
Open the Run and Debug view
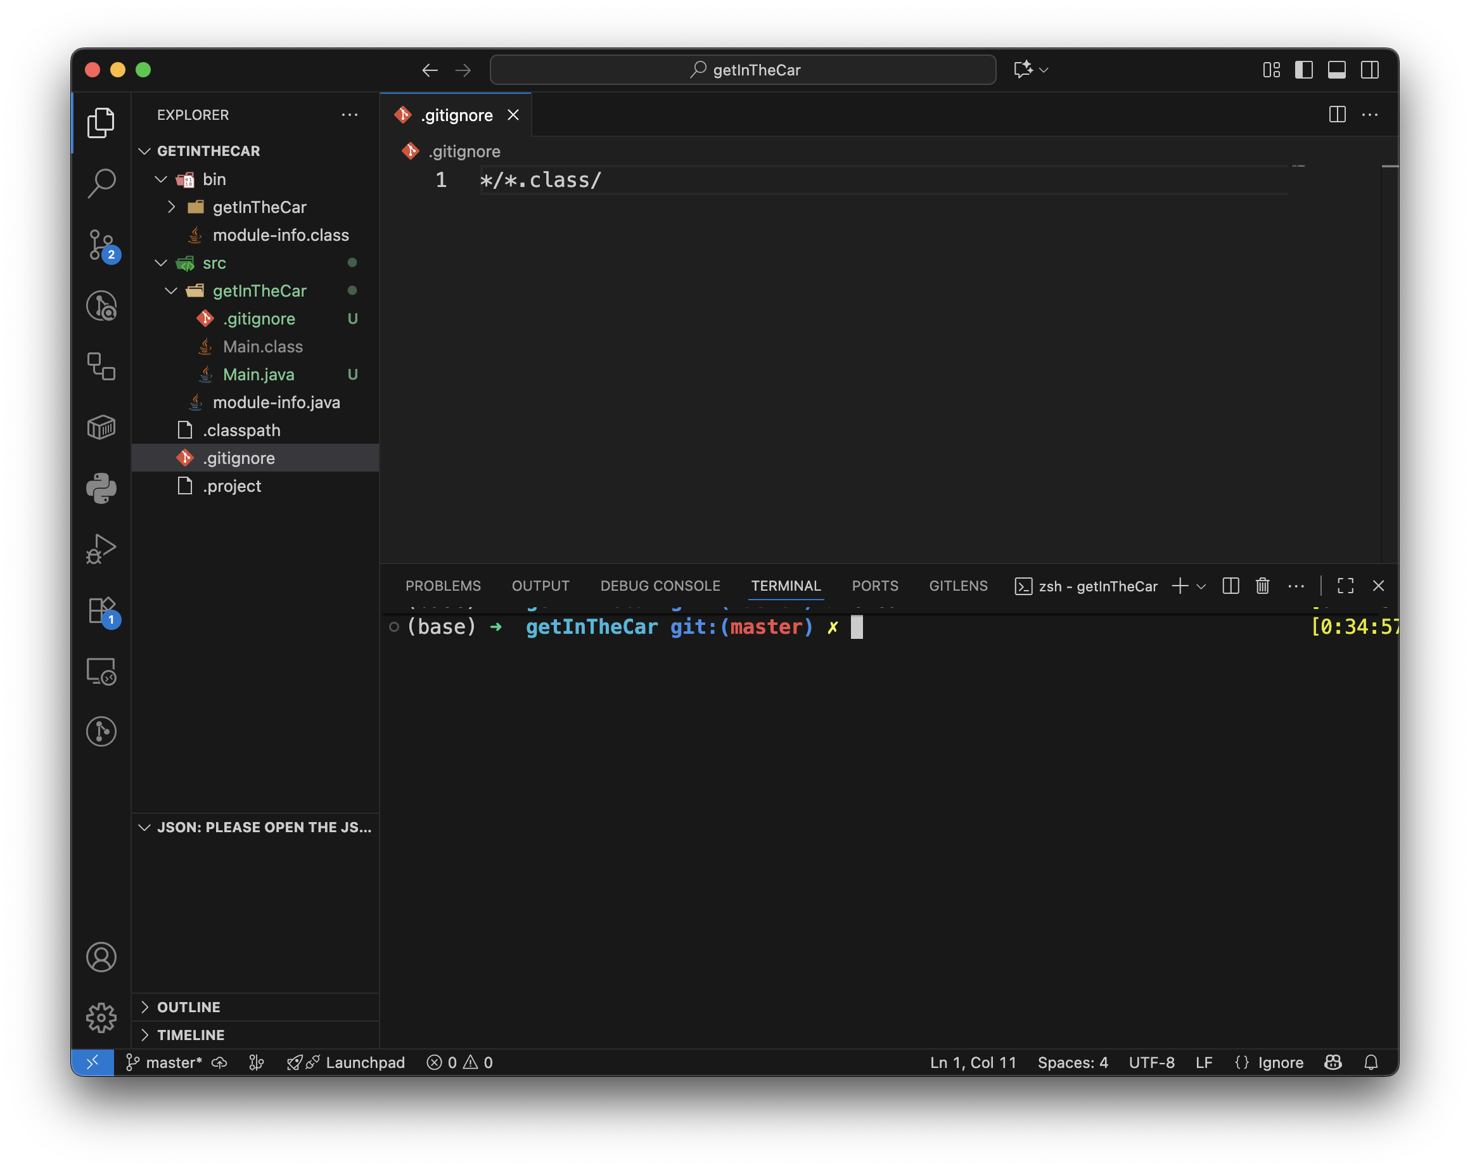101,549
